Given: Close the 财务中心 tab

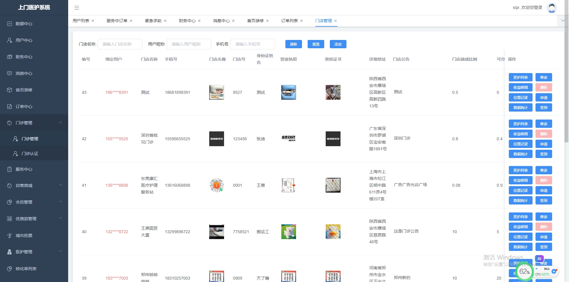Looking at the screenshot, I should point(199,21).
